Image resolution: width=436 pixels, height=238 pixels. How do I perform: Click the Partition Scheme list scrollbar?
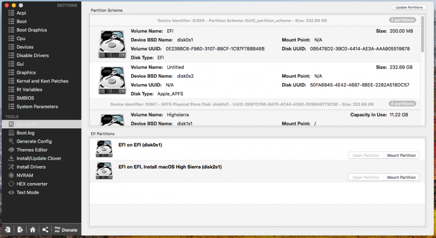[x=422, y=34]
